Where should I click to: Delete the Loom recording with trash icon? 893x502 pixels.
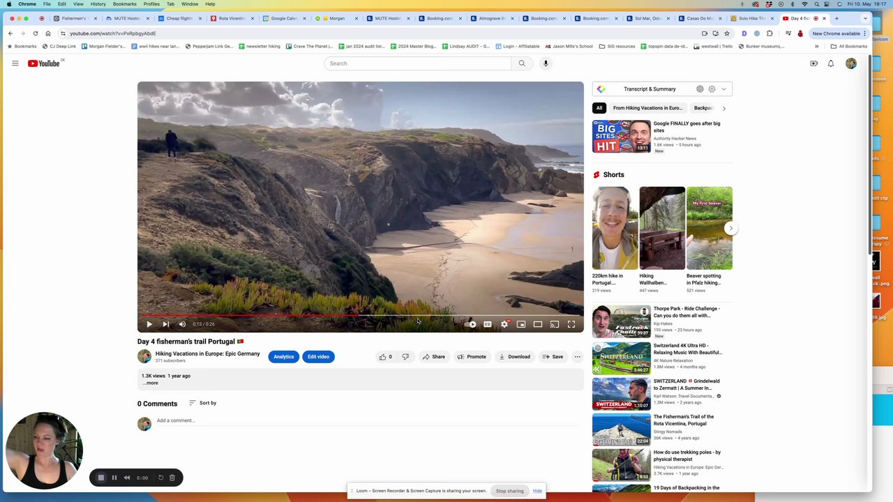172,478
